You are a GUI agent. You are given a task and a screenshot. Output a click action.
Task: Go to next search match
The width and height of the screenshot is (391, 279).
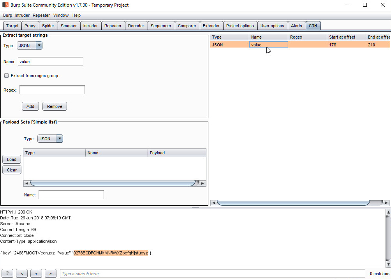pos(51,274)
